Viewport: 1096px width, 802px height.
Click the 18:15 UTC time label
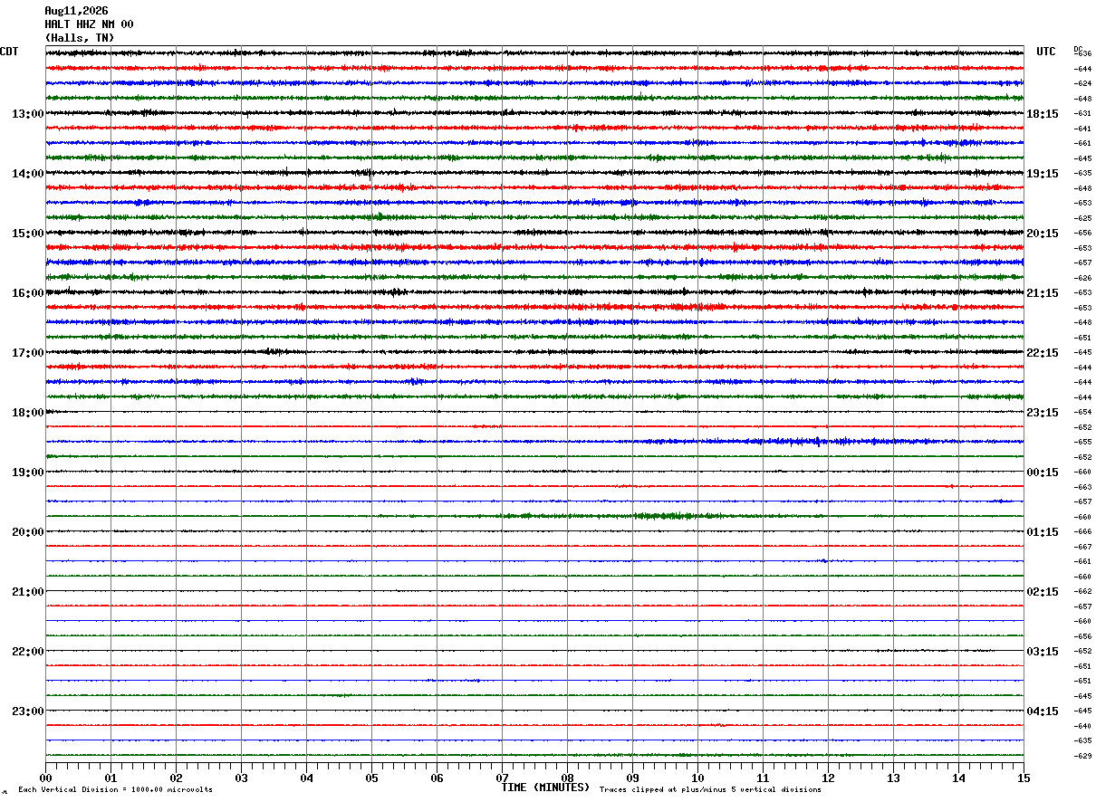[1043, 114]
